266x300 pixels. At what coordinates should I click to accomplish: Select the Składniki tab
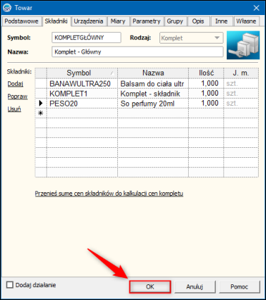pyautogui.click(x=56, y=21)
